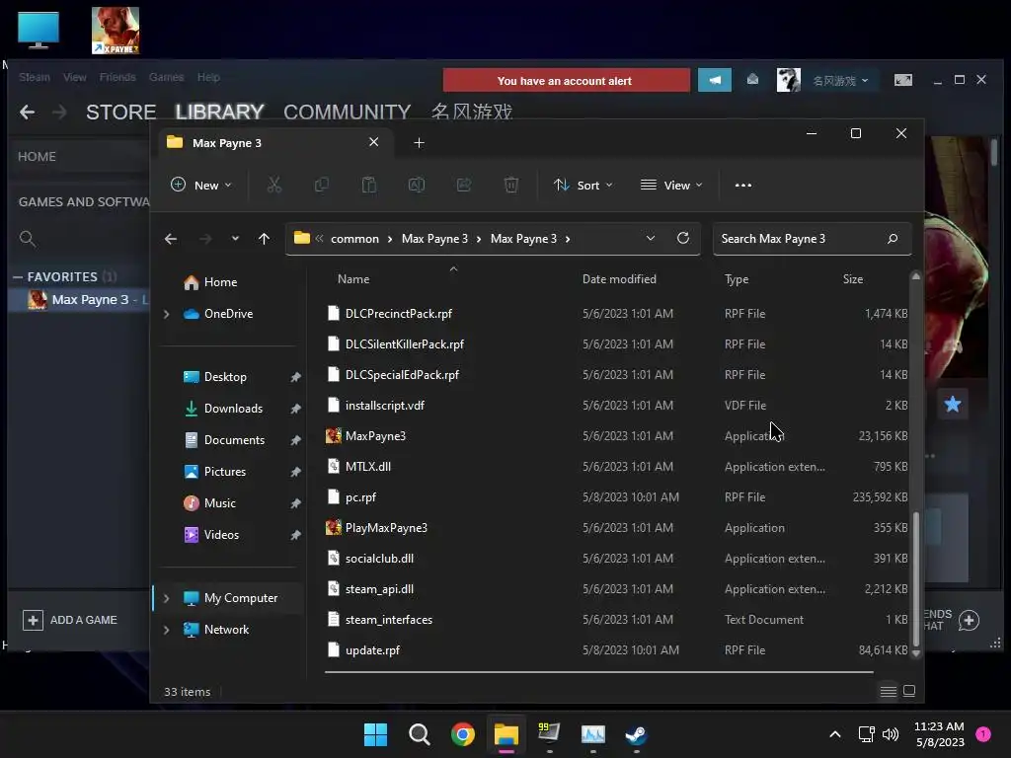
Task: Click the Rename icon in Explorer toolbar
Action: pos(417,185)
